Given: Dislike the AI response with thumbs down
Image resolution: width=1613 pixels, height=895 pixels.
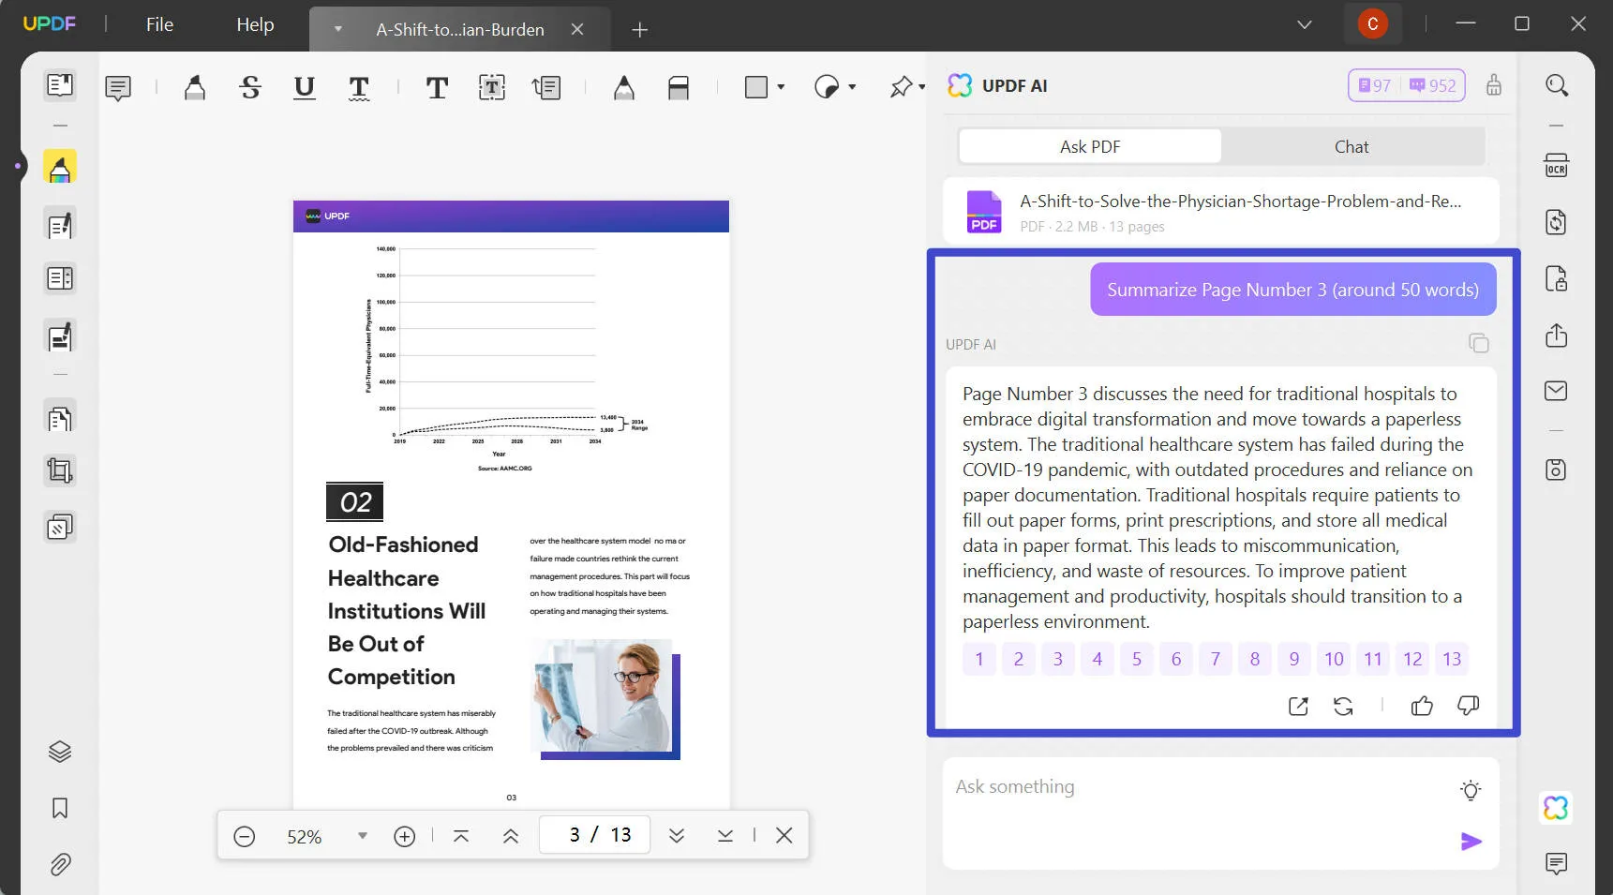Looking at the screenshot, I should pos(1468,706).
